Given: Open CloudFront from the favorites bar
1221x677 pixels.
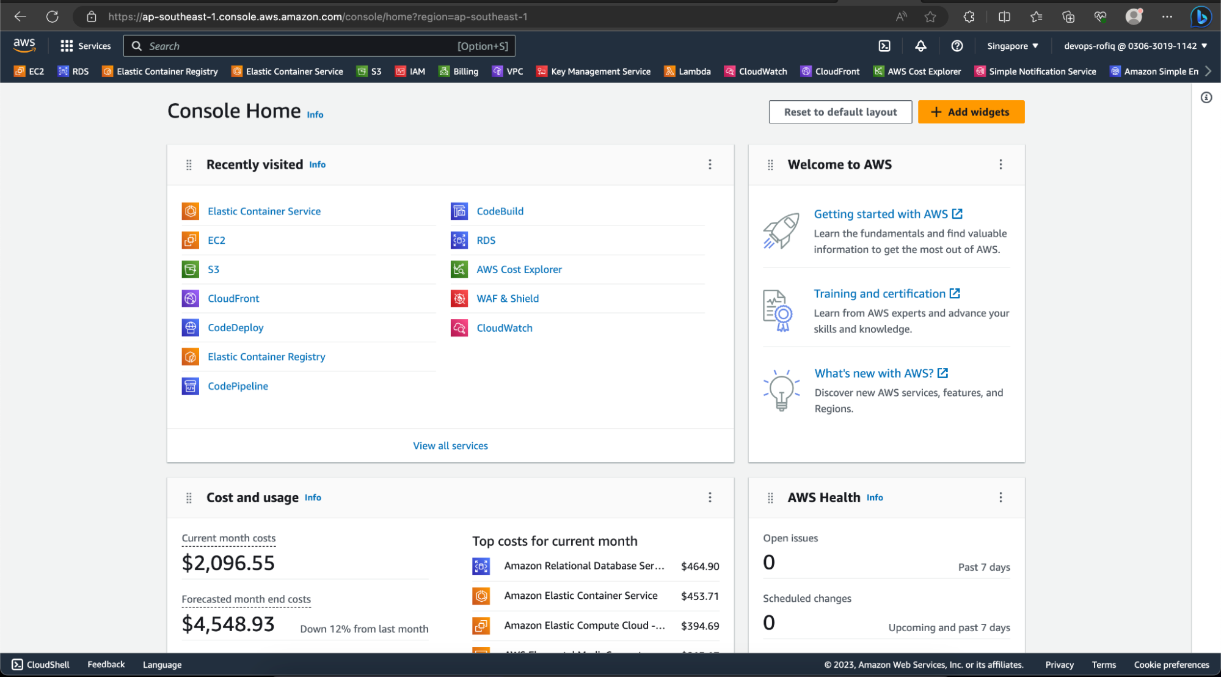Looking at the screenshot, I should click(830, 71).
